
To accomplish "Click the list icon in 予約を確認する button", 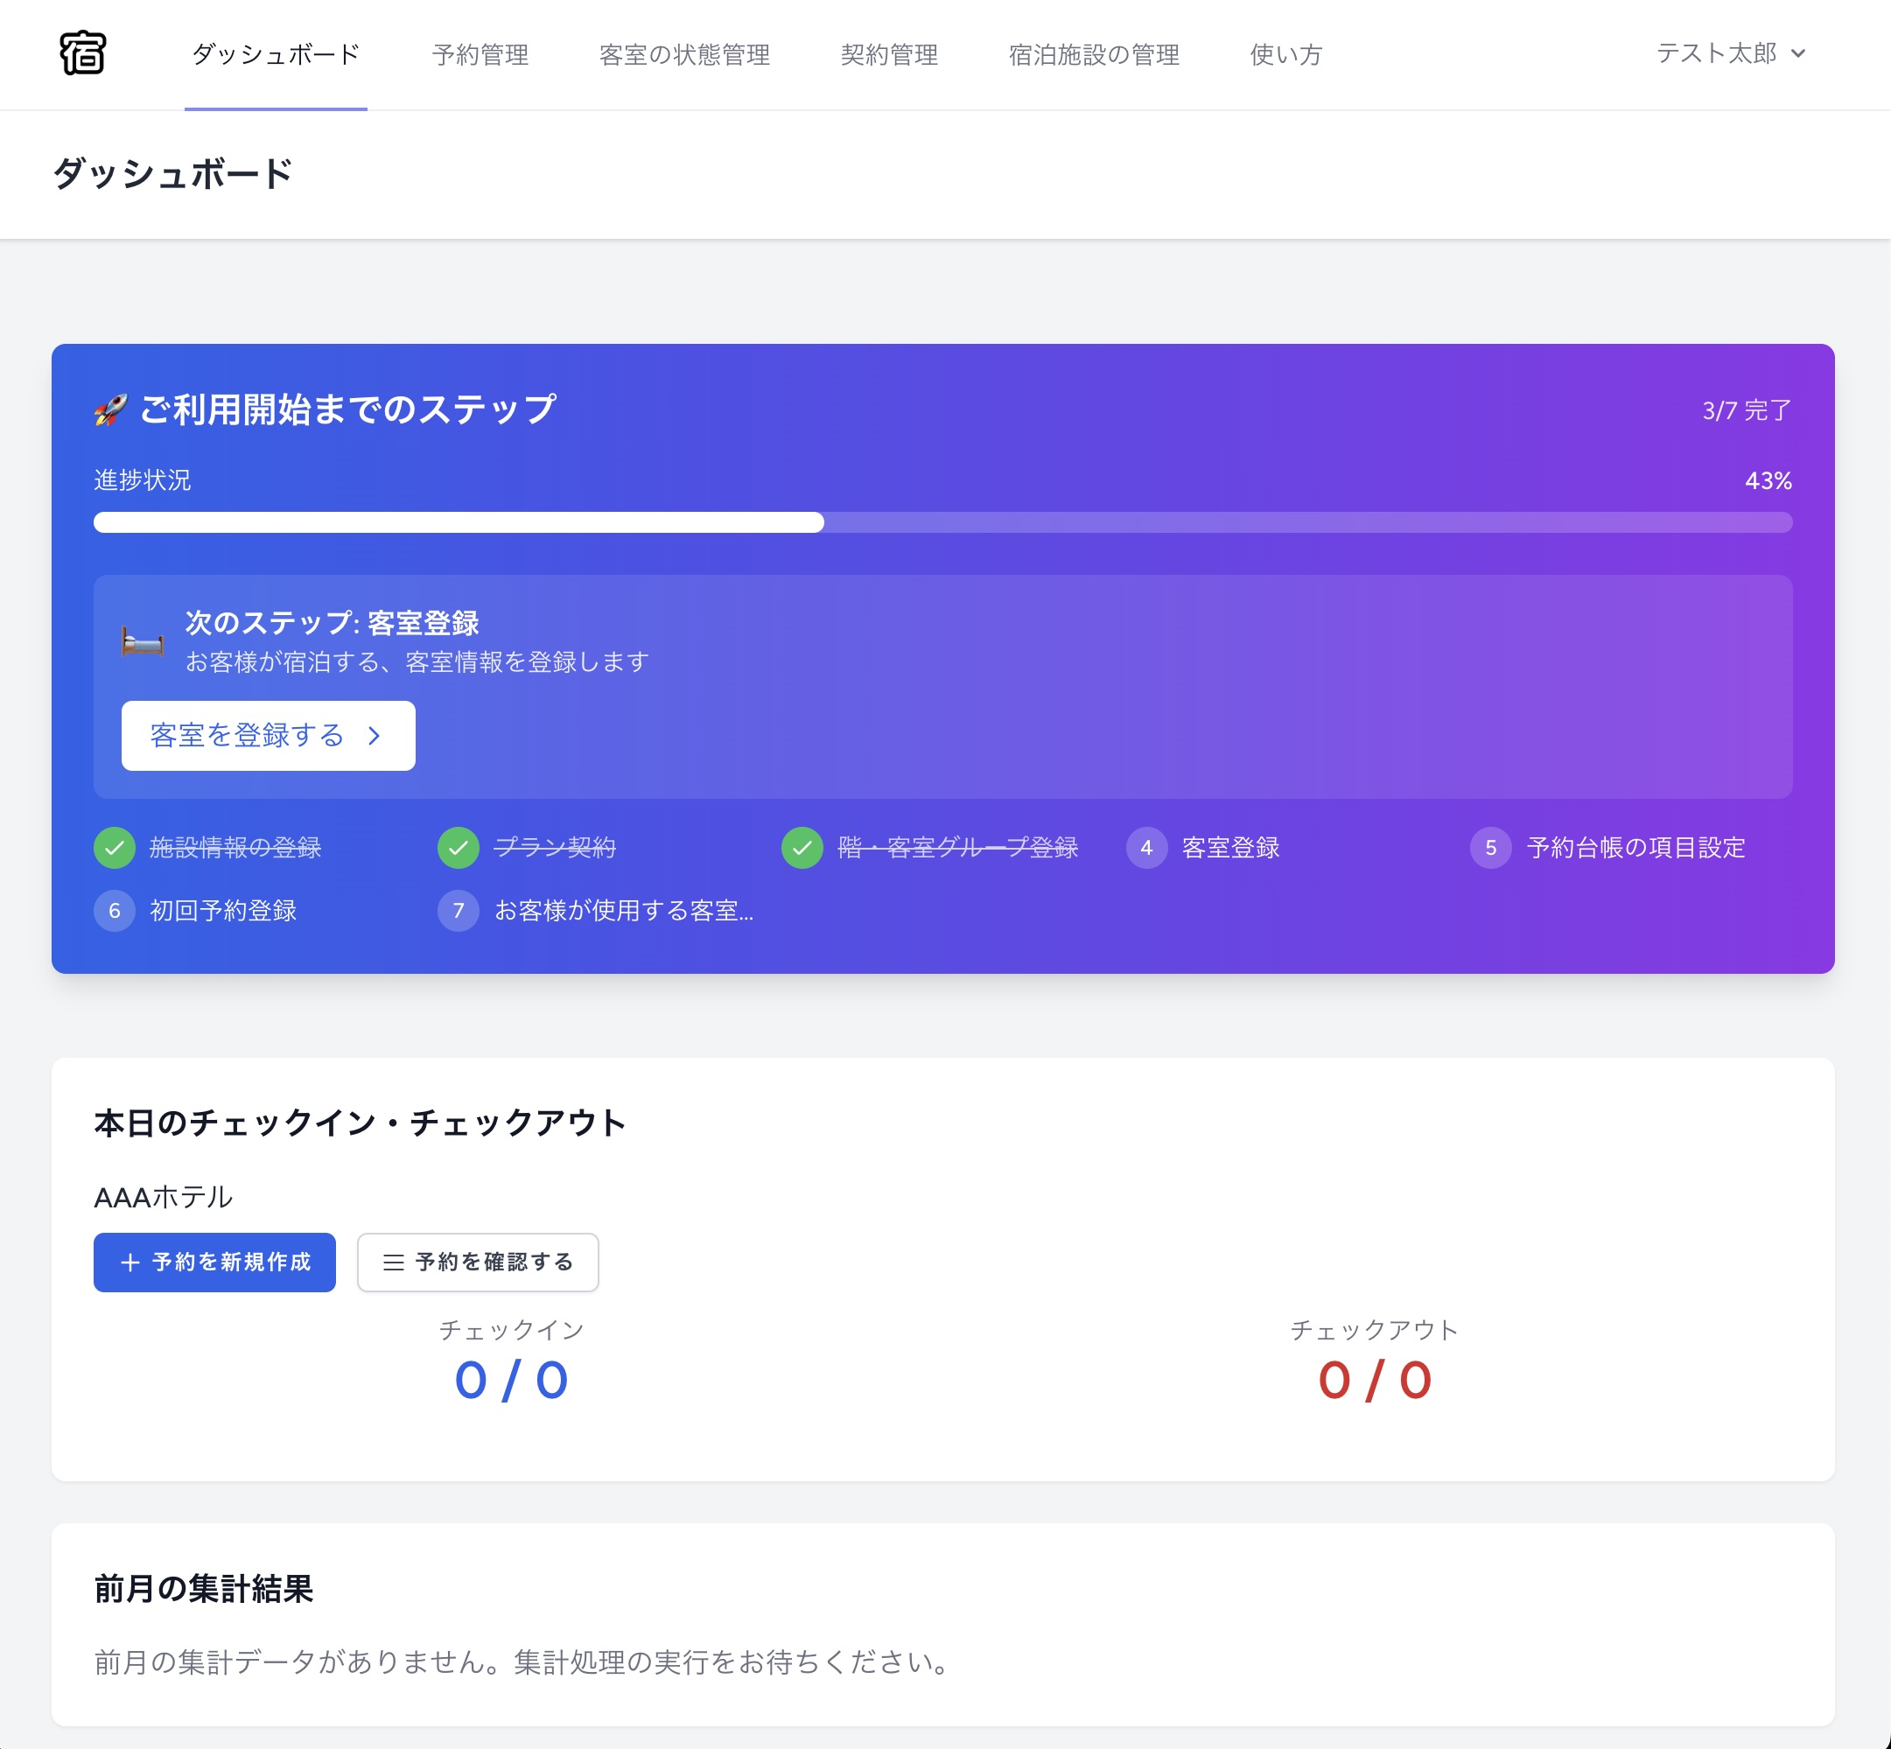I will (x=392, y=1262).
